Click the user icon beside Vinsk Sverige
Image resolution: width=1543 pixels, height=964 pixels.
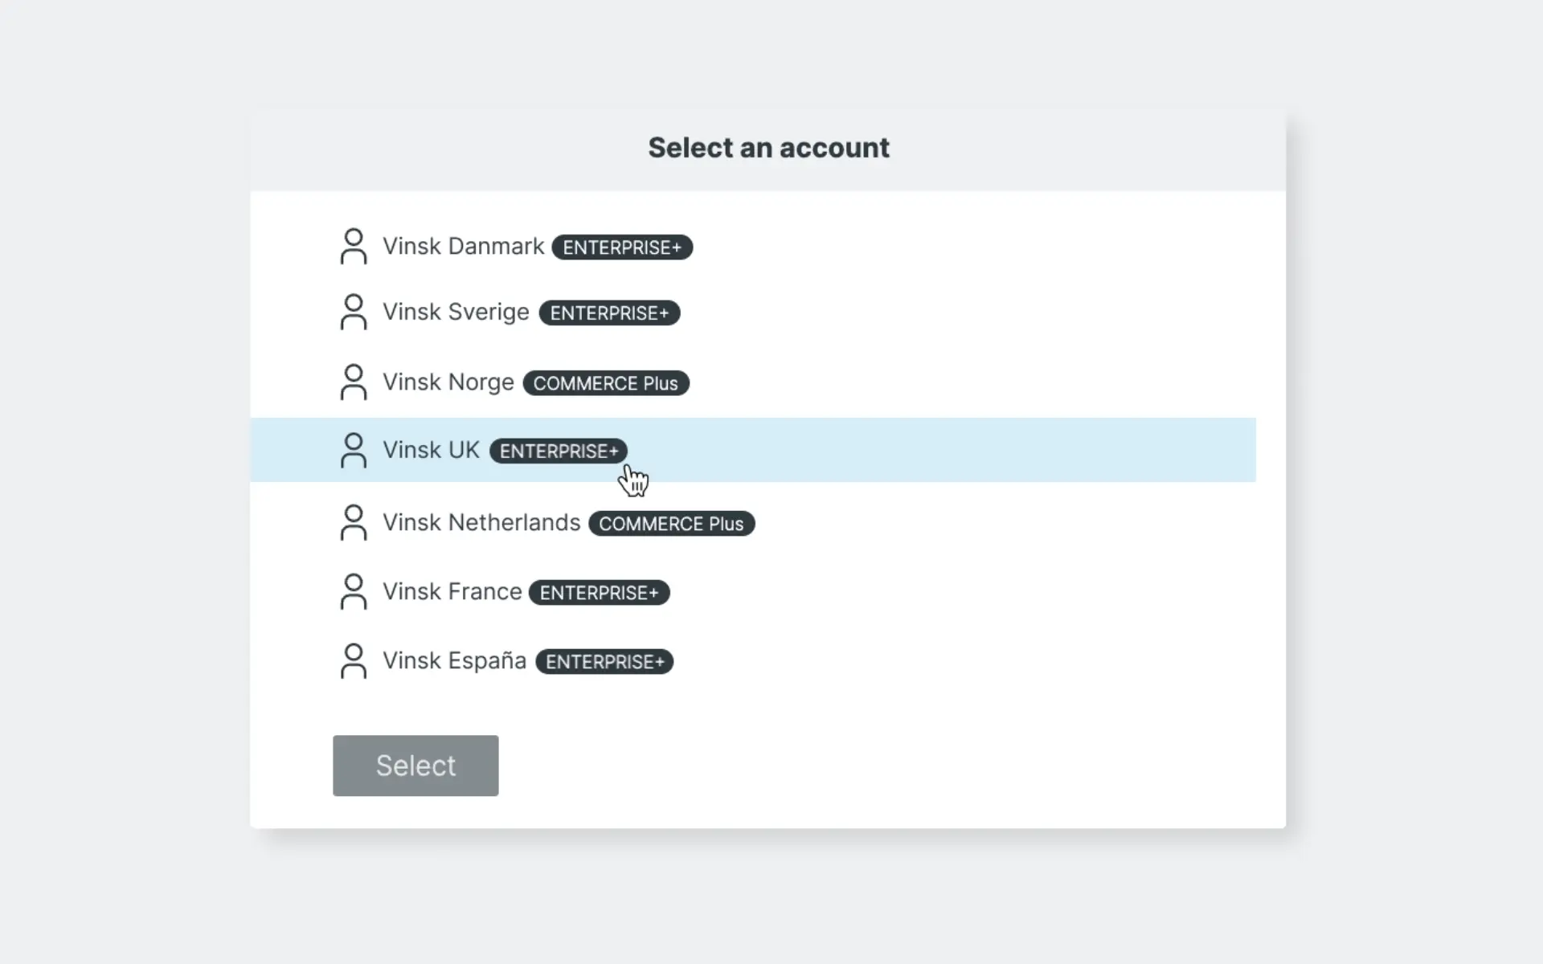pos(354,312)
